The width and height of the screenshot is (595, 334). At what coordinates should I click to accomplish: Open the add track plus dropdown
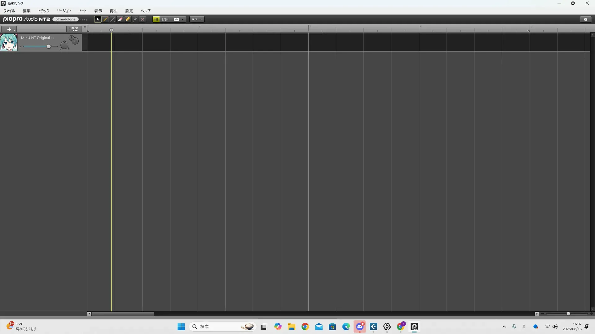pyautogui.click(x=9, y=29)
